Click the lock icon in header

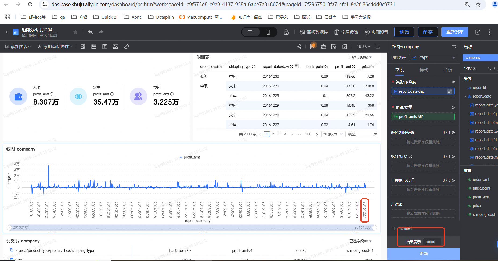point(286,32)
